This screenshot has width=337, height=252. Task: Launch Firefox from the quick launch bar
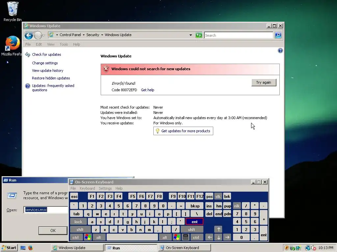[31, 248]
